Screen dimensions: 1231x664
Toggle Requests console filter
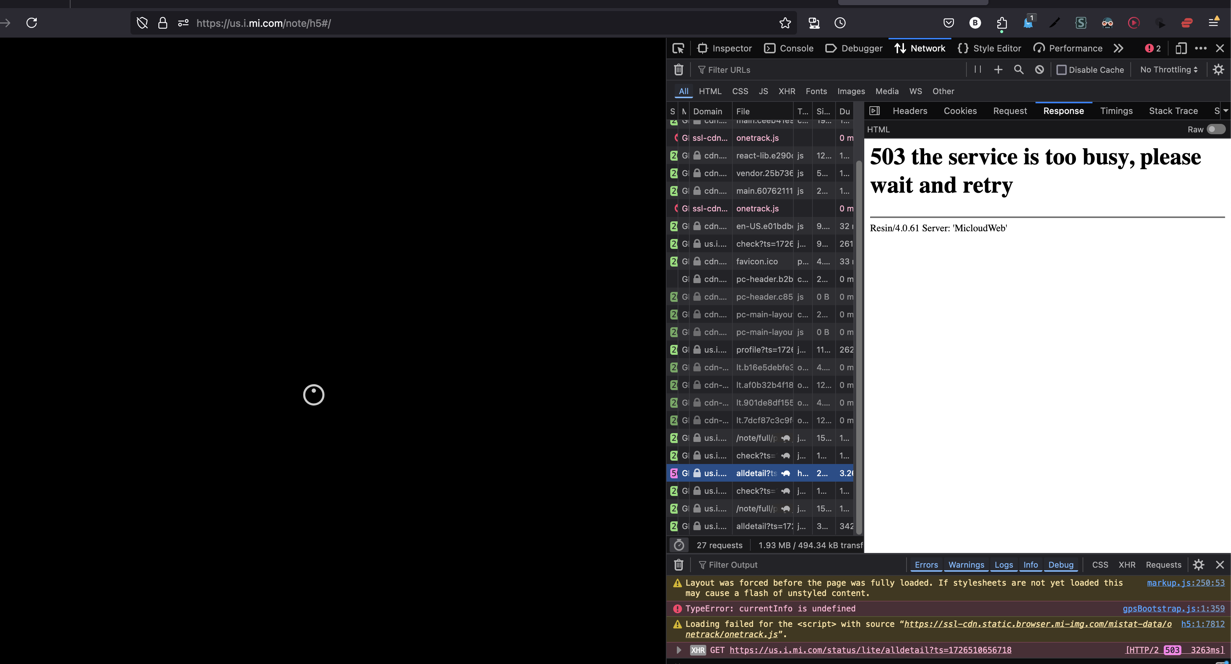point(1163,565)
